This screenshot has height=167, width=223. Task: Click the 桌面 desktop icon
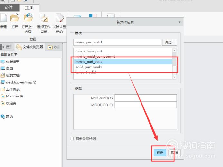pos(3,68)
